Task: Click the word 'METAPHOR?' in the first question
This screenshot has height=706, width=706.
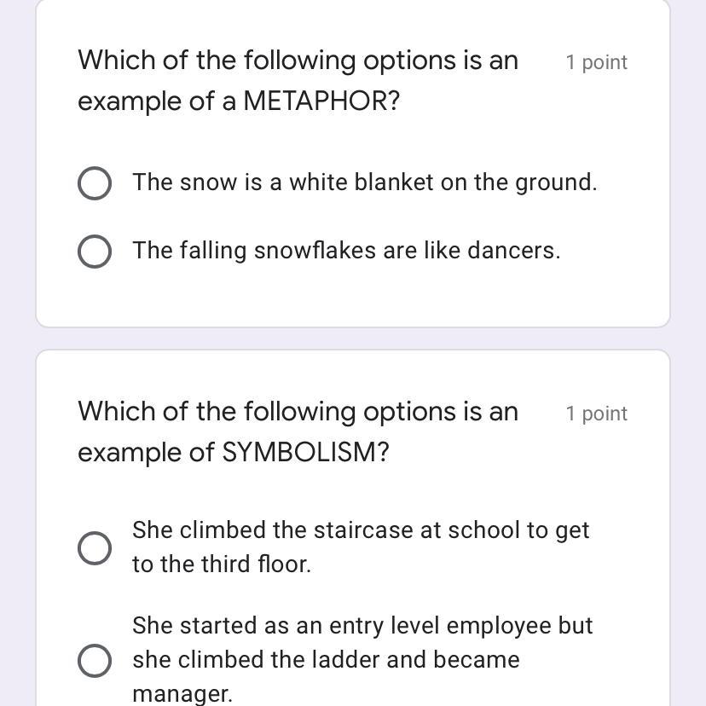Action: (321, 101)
